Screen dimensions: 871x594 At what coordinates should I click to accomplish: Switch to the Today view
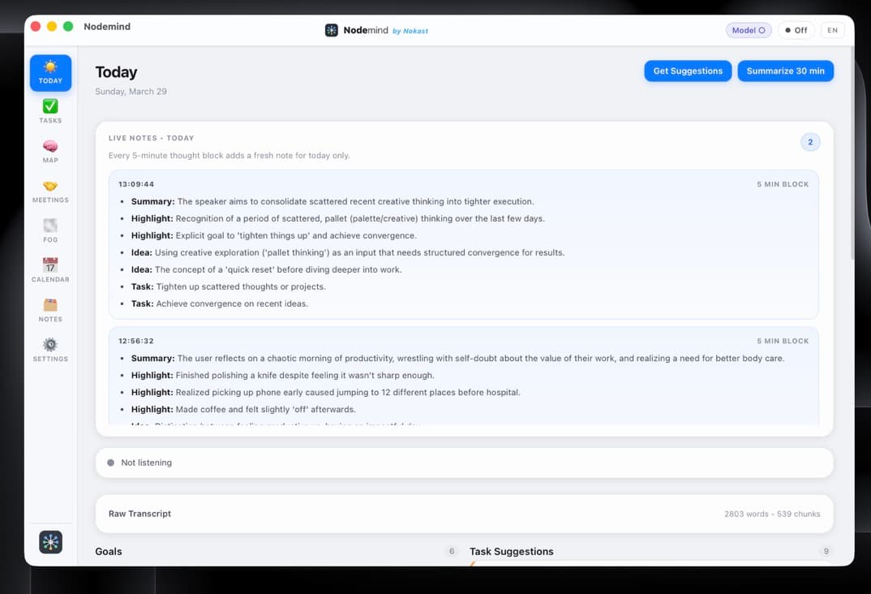[x=49, y=71]
